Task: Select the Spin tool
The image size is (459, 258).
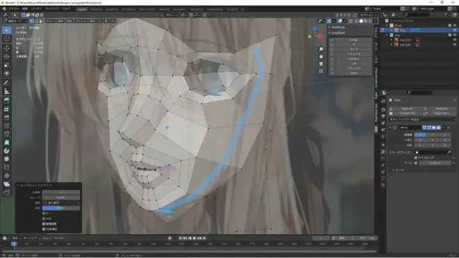Action: click(x=7, y=151)
